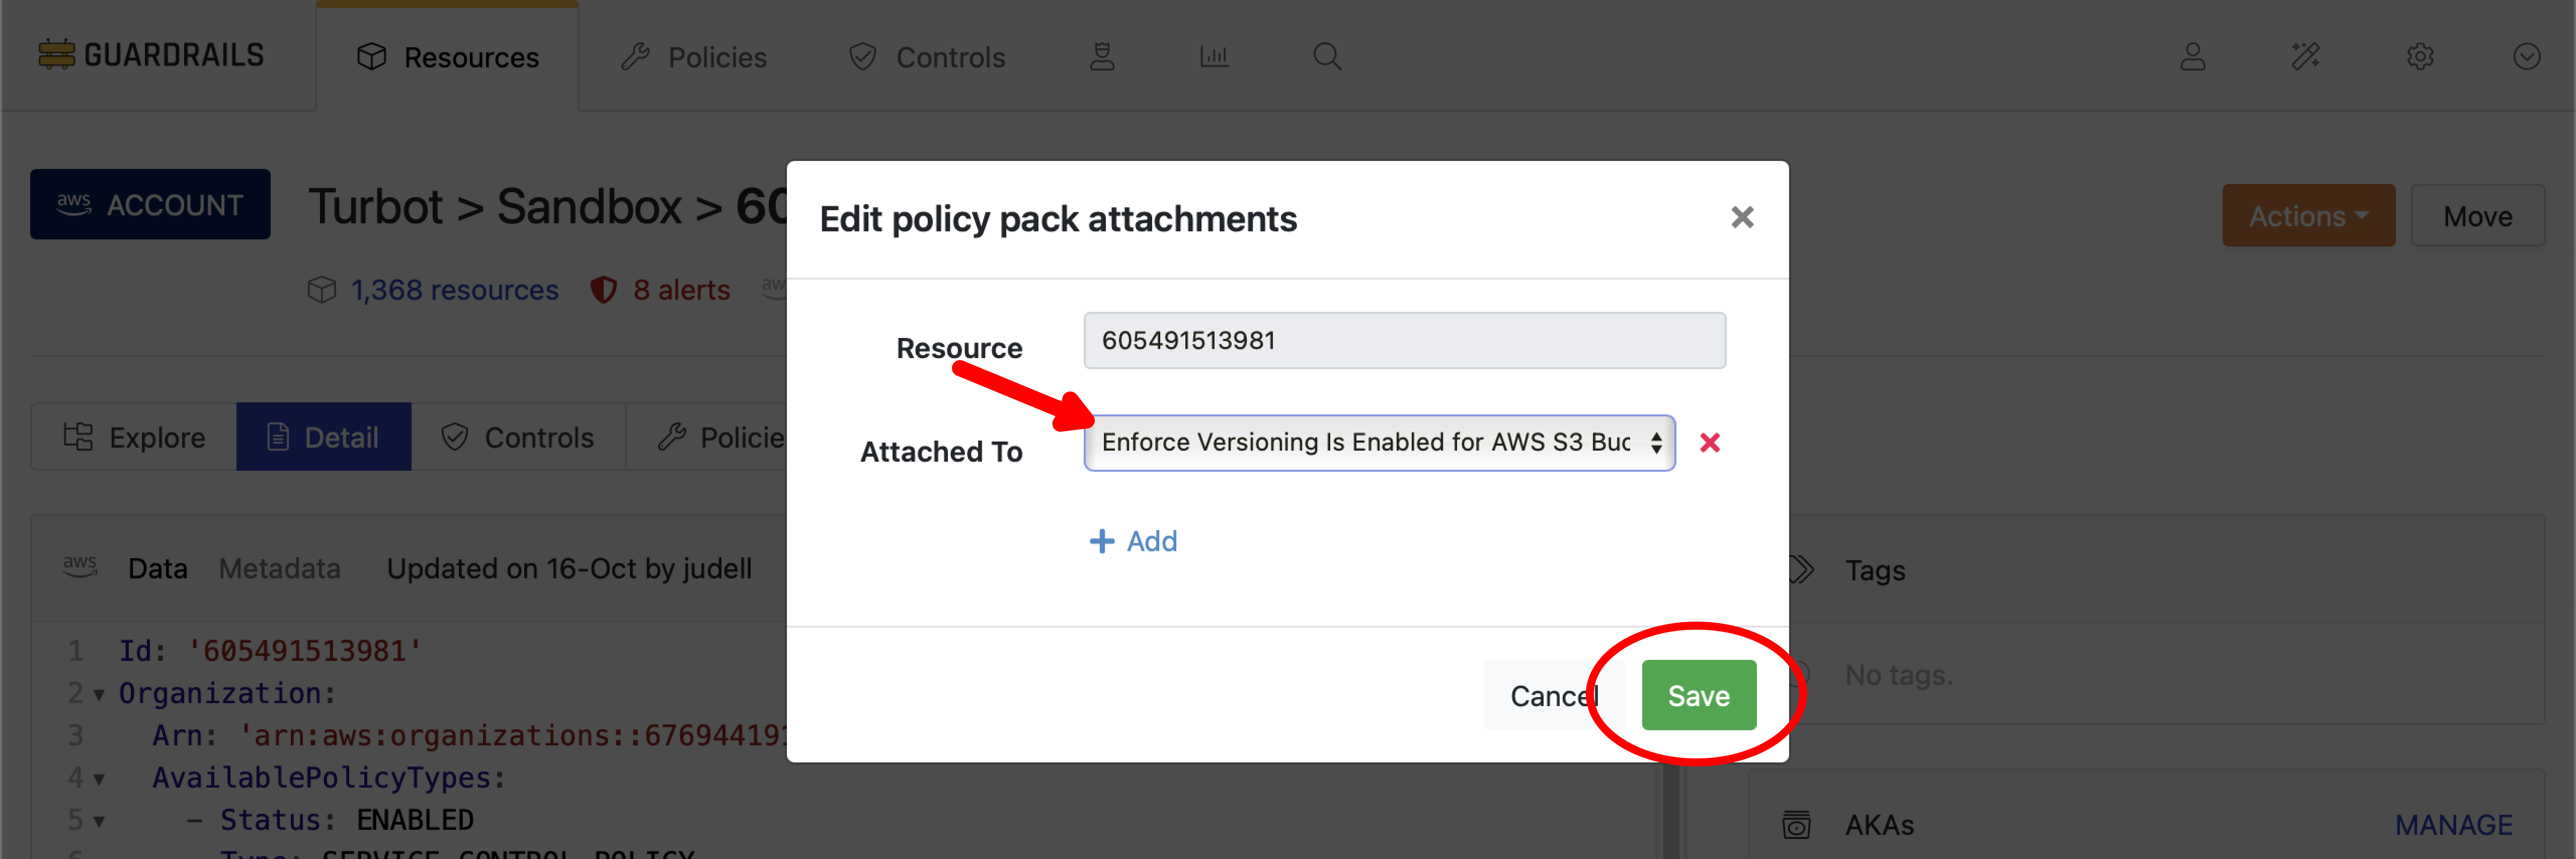Select the magic wand icon
This screenshot has height=859, width=2576.
click(2306, 57)
